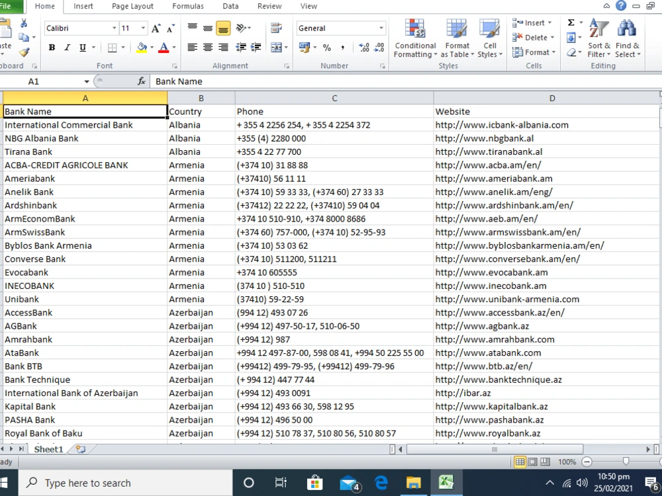This screenshot has width=662, height=496.
Task: Toggle italic formatting
Action: point(67,48)
